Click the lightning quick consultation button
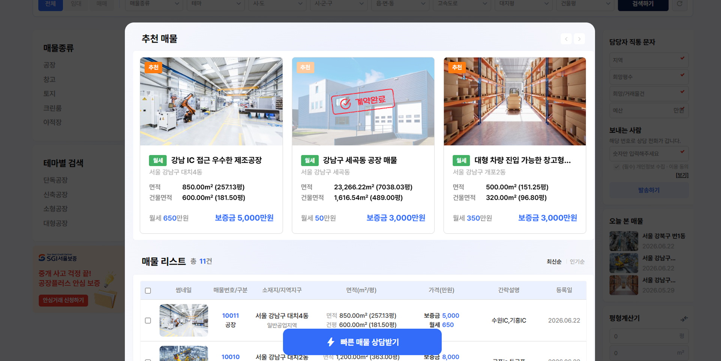Image resolution: width=721 pixels, height=361 pixels. [x=362, y=342]
